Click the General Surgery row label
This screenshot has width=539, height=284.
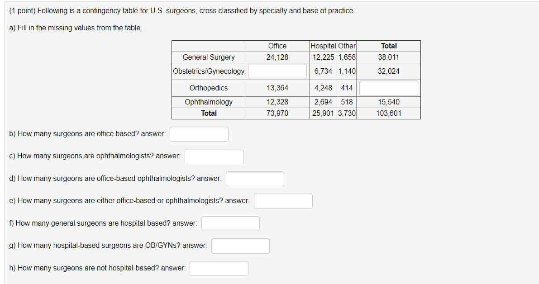click(x=209, y=57)
